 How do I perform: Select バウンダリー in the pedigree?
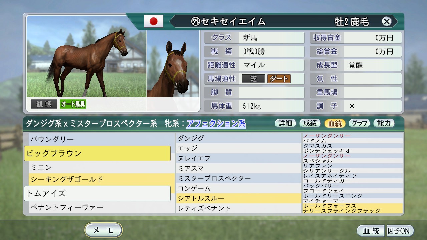[x=102, y=139]
